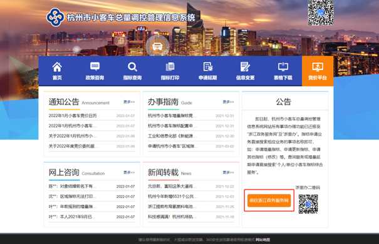379x244 pixels.
Task: Click the 申请延期 form clock icon
Action: point(207,66)
